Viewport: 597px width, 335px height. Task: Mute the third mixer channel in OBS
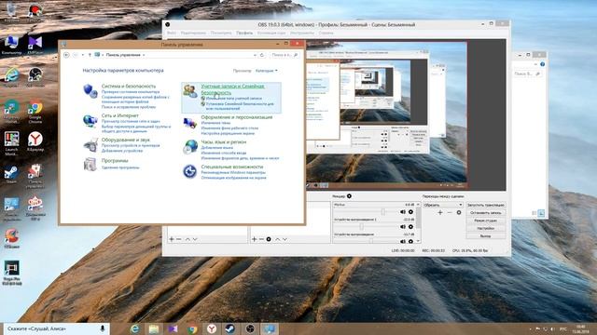(403, 241)
